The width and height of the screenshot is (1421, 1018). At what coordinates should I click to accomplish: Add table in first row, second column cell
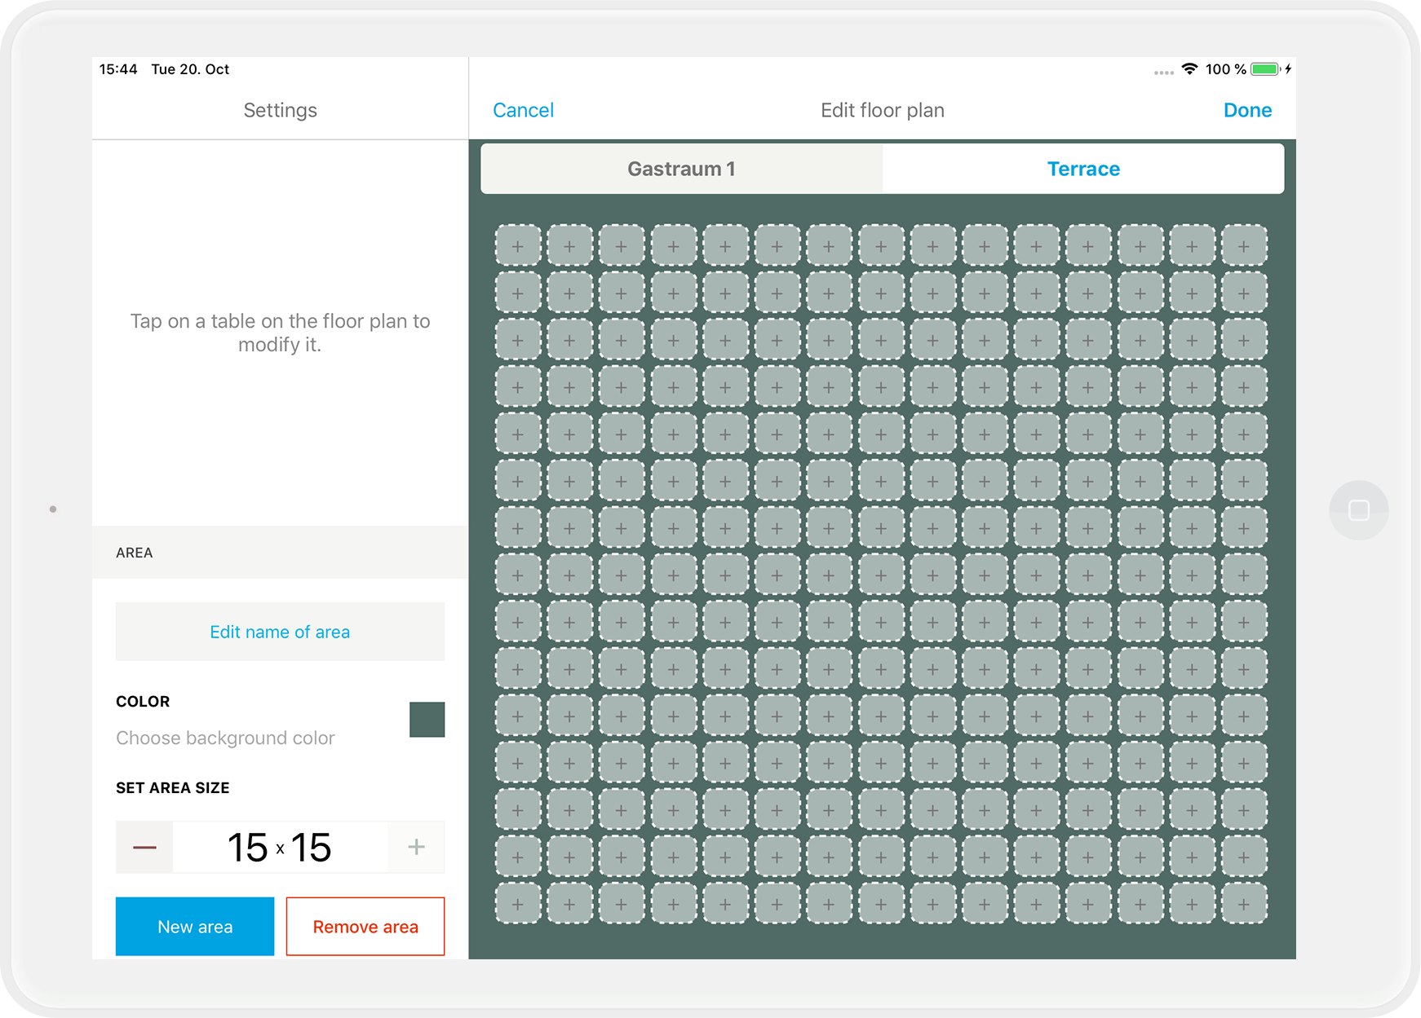pyautogui.click(x=569, y=245)
